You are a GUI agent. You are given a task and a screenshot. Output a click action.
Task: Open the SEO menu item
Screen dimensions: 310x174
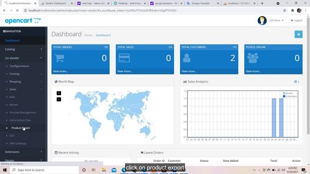(12, 136)
